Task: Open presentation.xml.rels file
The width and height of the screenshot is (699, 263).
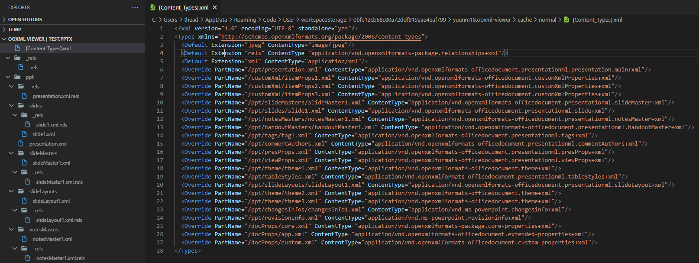Action: pyautogui.click(x=56, y=96)
